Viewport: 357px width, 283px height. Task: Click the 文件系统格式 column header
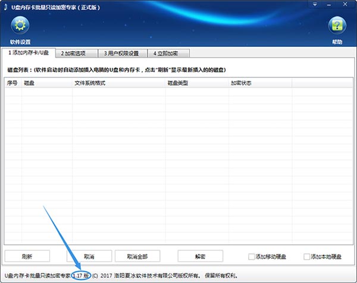(x=119, y=83)
